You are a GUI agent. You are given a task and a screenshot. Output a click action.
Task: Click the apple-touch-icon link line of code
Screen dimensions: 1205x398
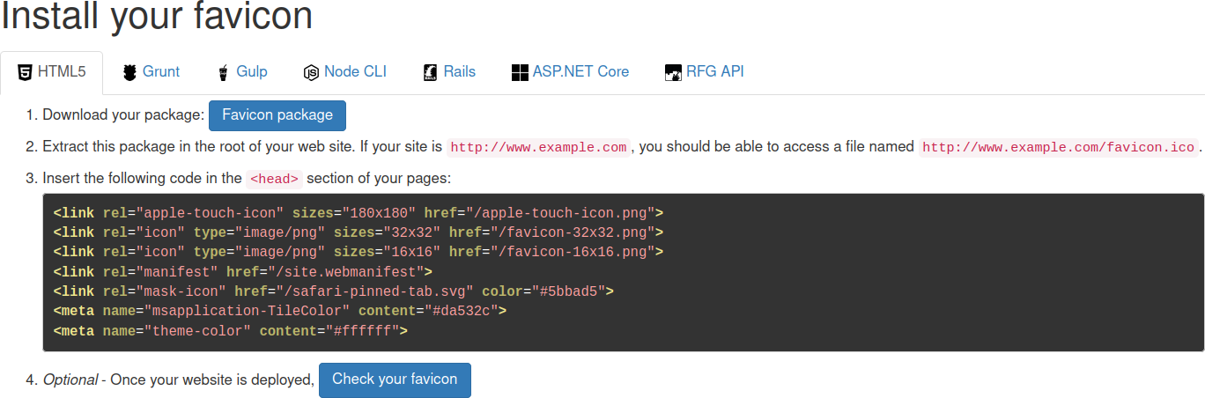tap(358, 213)
